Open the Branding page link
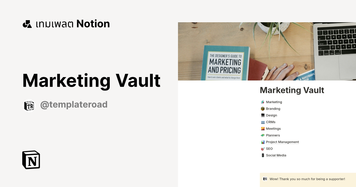 pyautogui.click(x=273, y=108)
